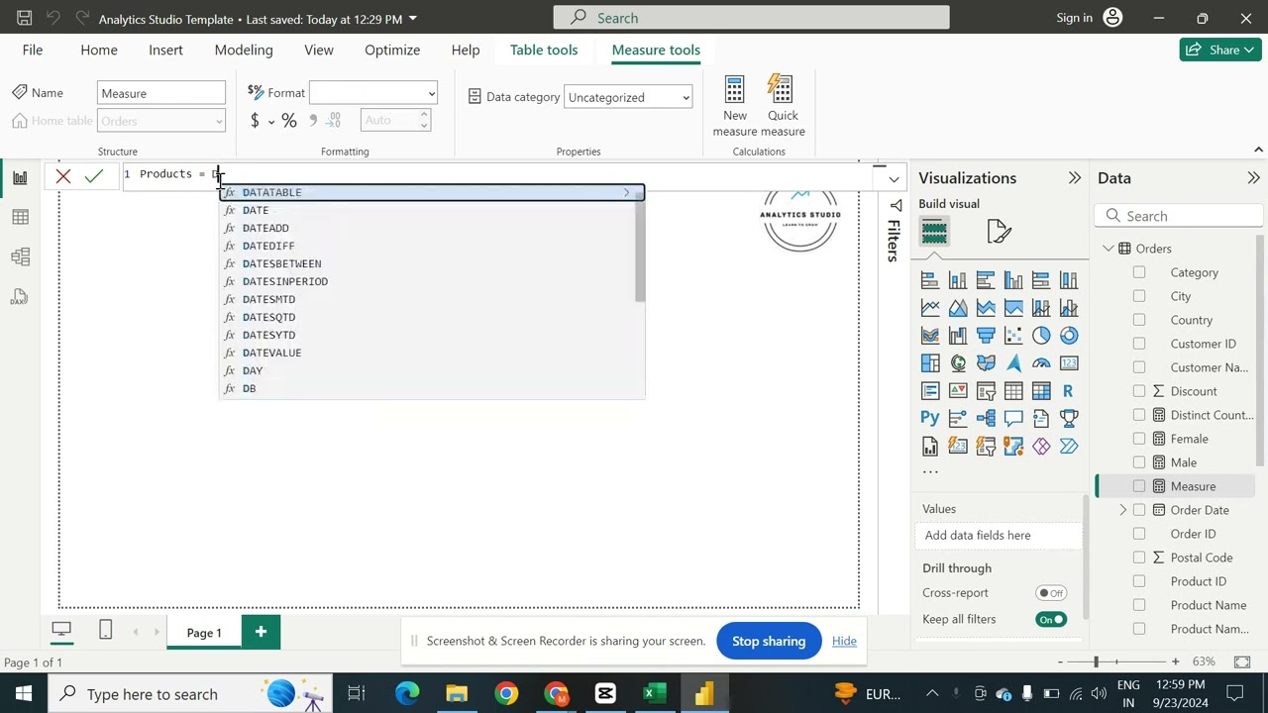This screenshot has width=1268, height=713.
Task: Collapse the Visualizations pane
Action: (1075, 178)
